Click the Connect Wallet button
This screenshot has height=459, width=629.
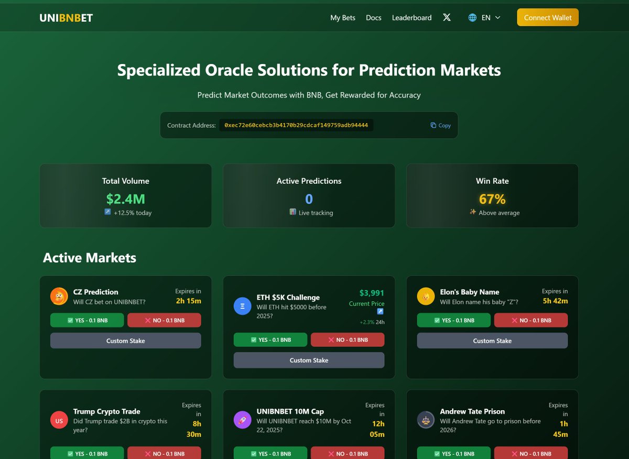tap(548, 17)
